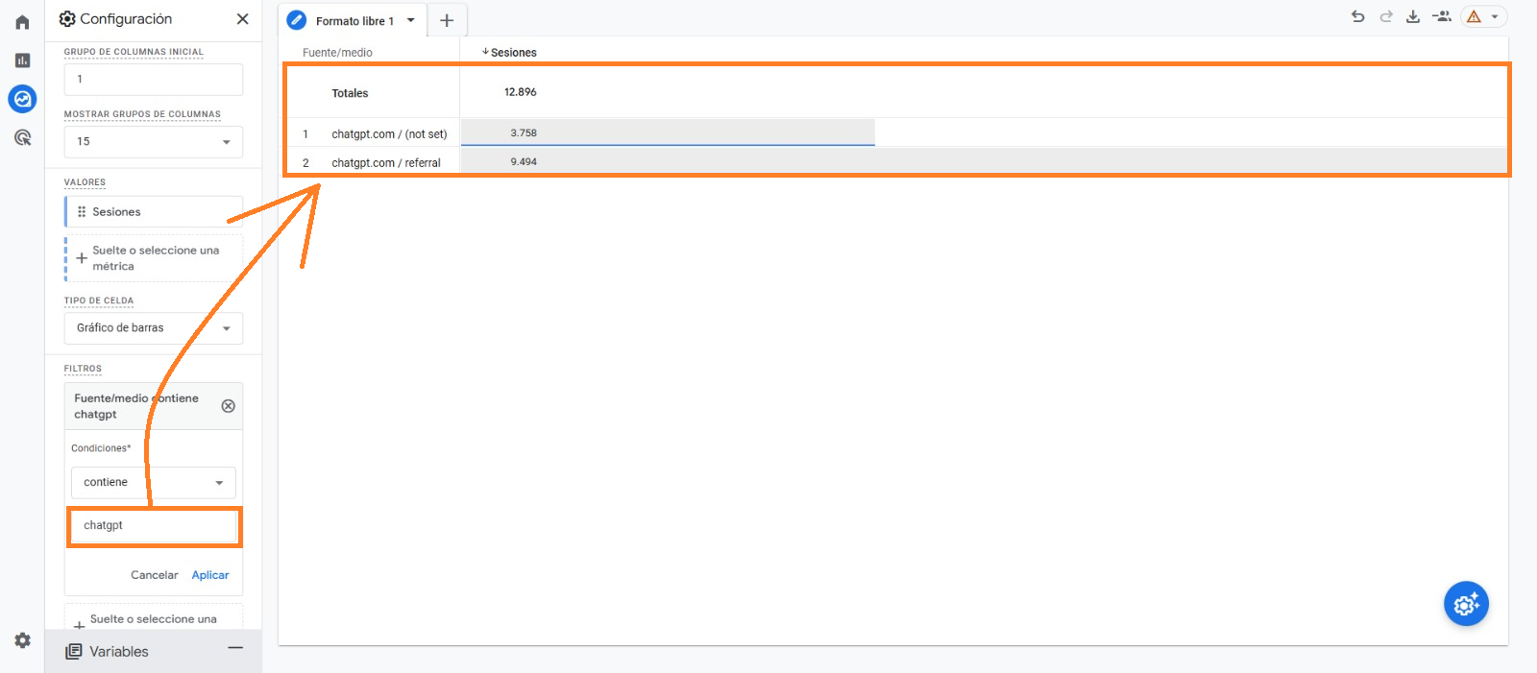The image size is (1537, 673).
Task: Open the floating insights assistant button
Action: 1466,604
